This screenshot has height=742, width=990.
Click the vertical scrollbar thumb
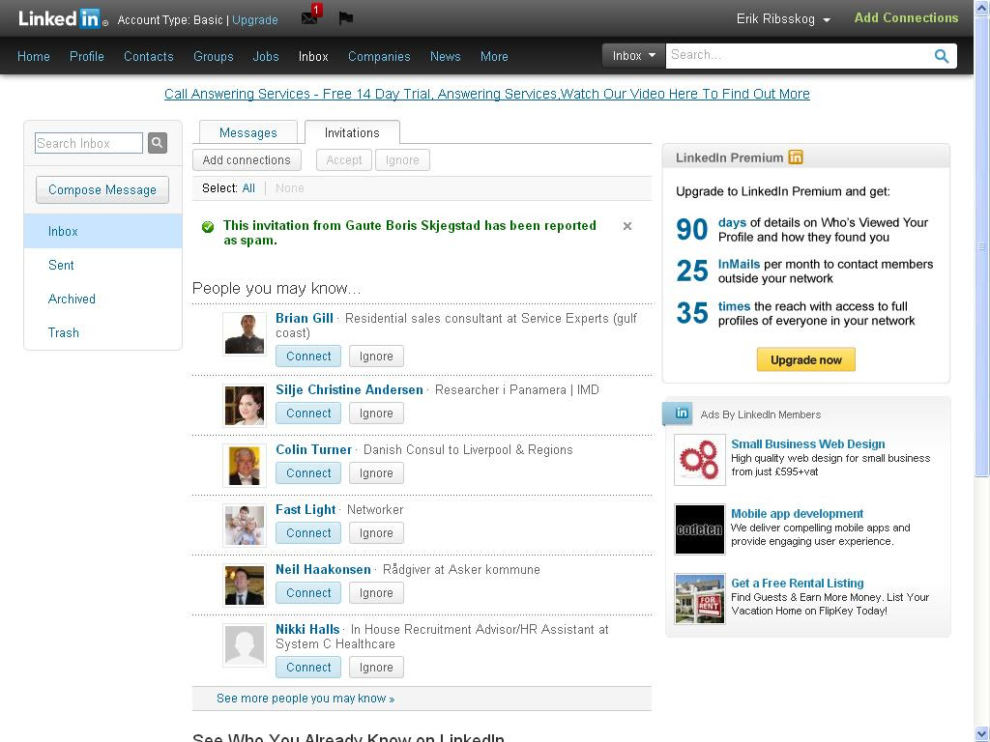[x=982, y=246]
